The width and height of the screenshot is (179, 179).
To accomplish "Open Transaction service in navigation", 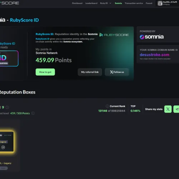I will point(134,3).
